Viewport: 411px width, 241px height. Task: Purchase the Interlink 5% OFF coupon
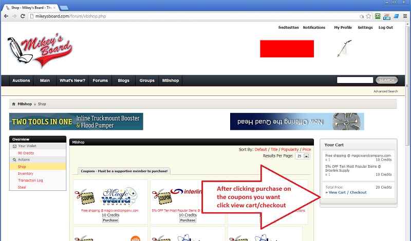click(188, 220)
